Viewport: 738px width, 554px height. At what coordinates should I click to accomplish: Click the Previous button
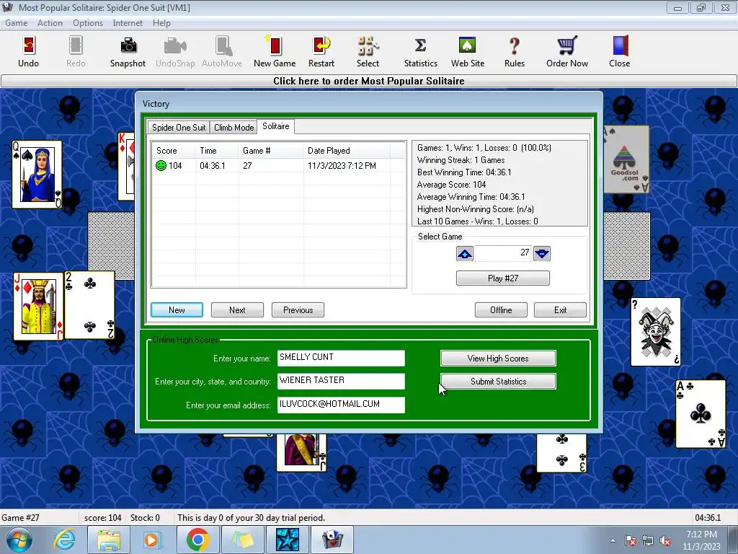(298, 310)
